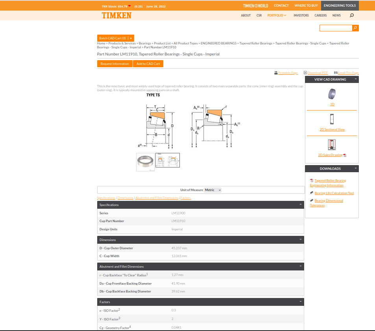Open the Portfolio menu
This screenshot has width=375, height=331.
point(277,15)
